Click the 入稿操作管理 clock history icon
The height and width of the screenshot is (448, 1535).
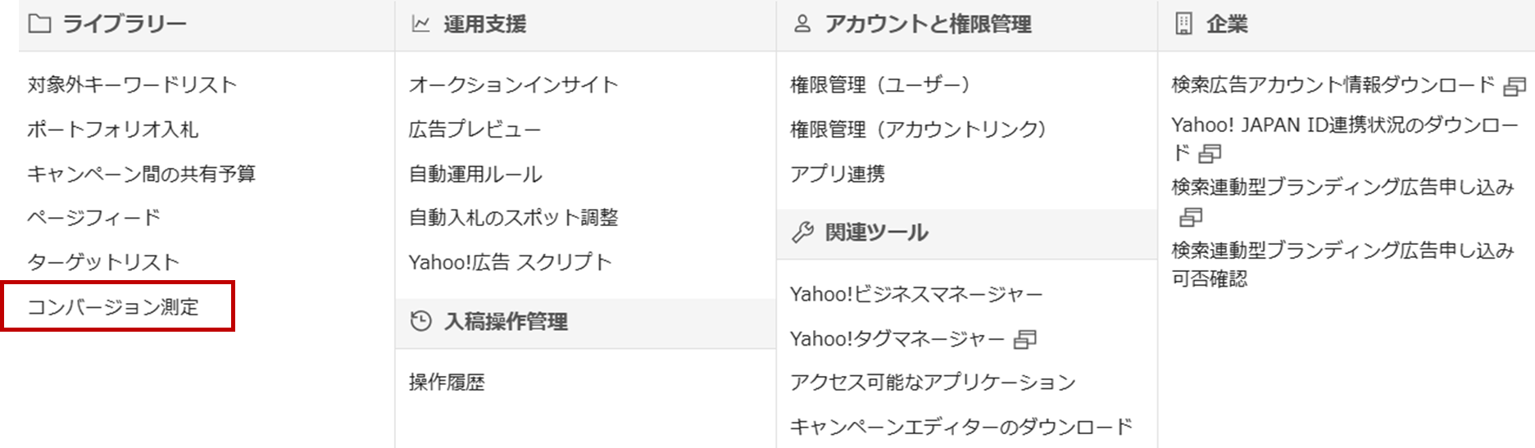click(x=420, y=321)
